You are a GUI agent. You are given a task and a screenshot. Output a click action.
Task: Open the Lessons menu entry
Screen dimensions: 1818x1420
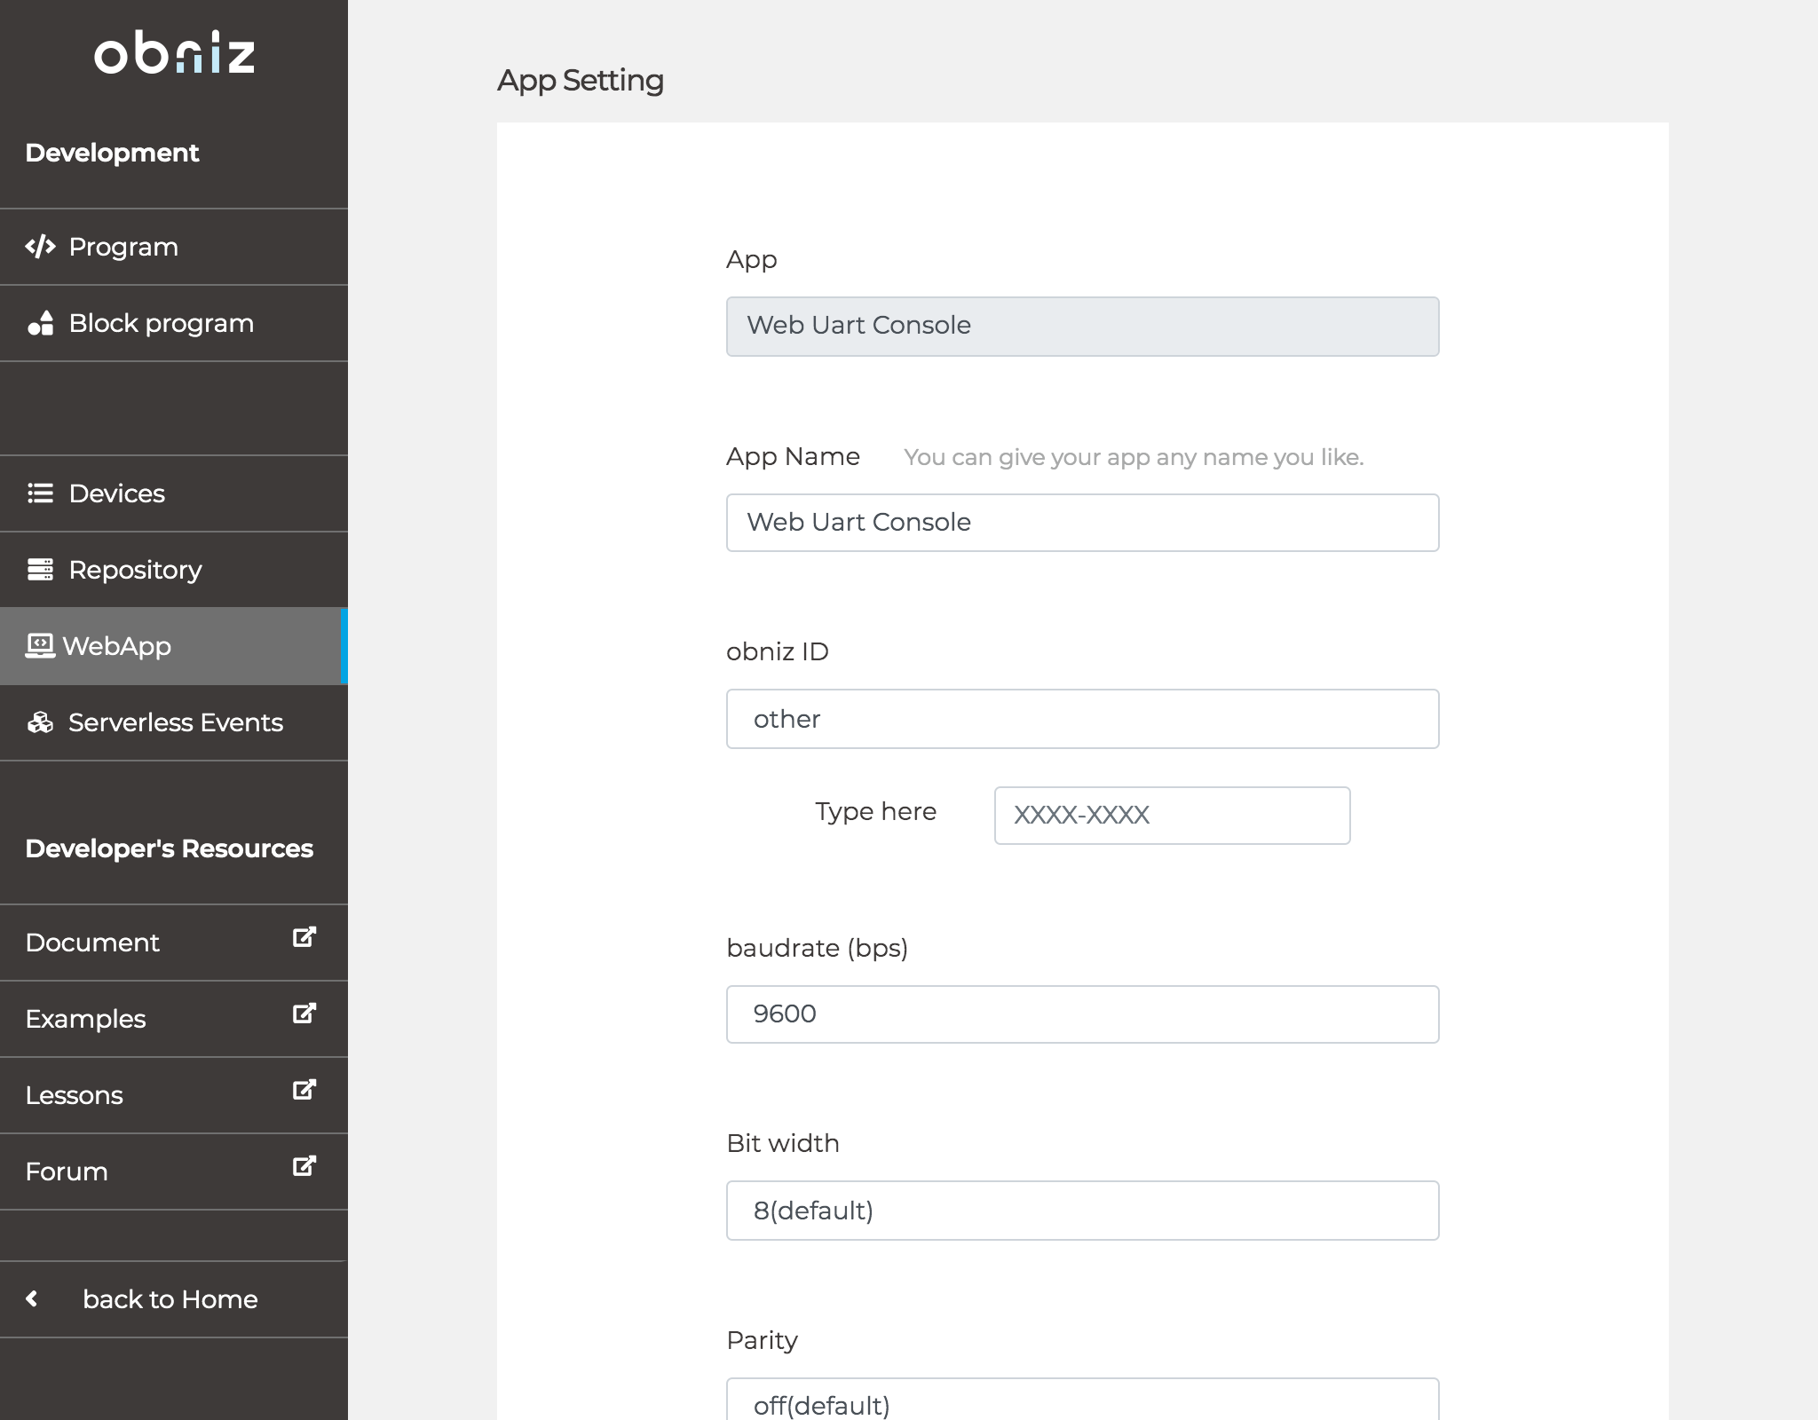pos(75,1095)
